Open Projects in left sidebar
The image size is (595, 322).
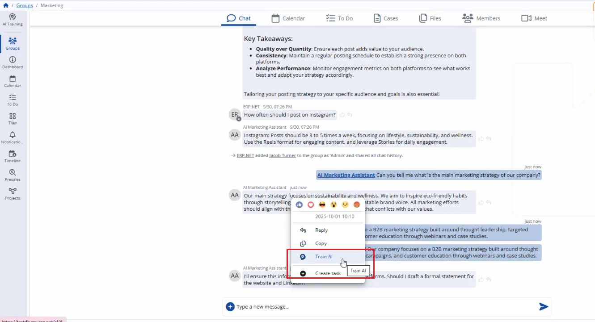pos(13,194)
